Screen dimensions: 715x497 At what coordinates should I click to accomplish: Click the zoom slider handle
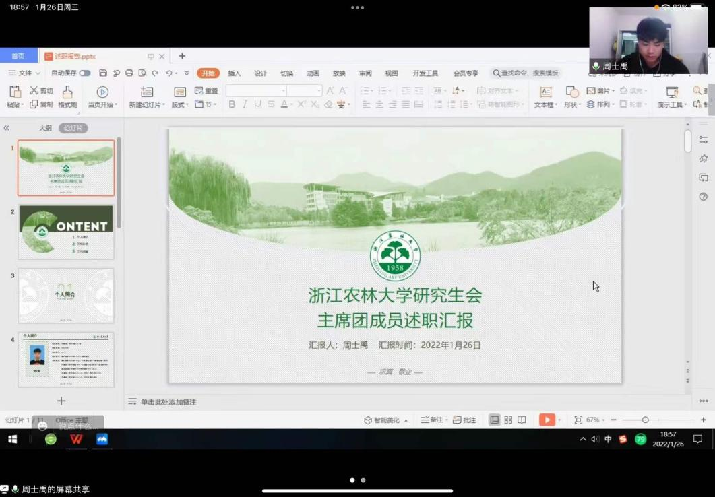(645, 420)
